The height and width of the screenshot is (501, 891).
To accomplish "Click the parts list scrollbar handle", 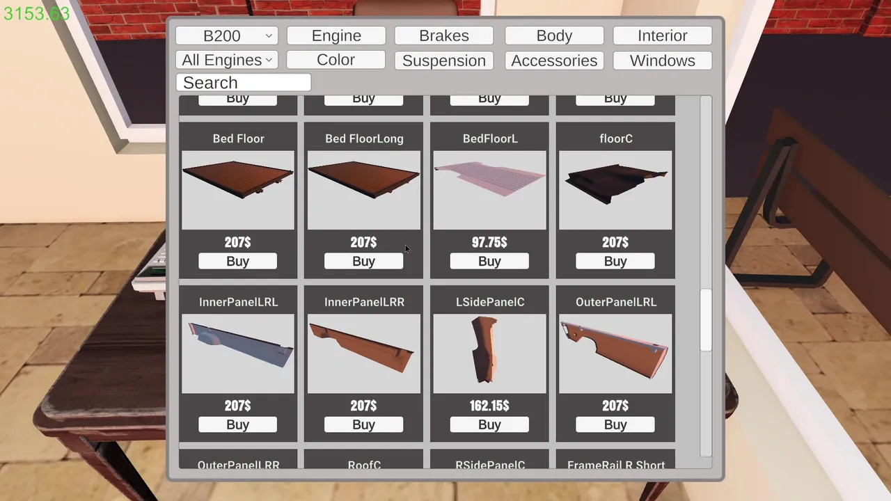I will pos(706,321).
